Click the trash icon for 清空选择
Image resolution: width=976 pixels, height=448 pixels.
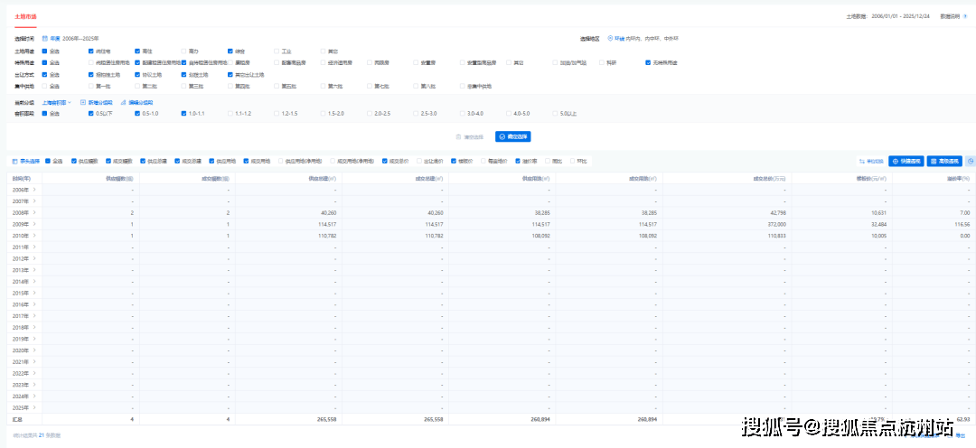click(x=458, y=136)
